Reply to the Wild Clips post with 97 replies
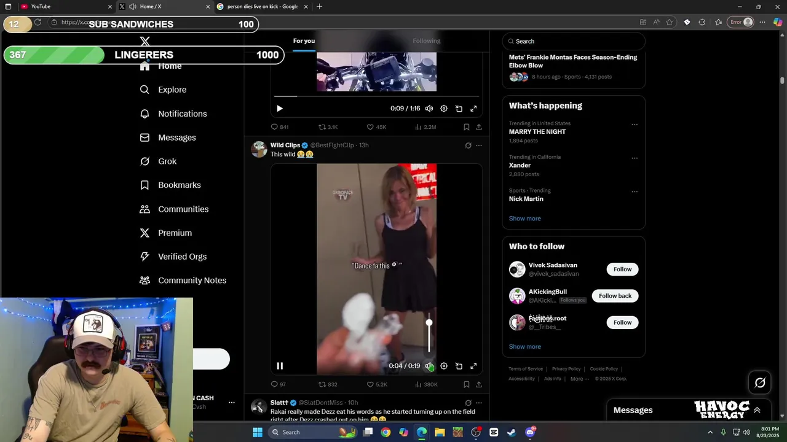This screenshot has height=442, width=787. (x=279, y=385)
